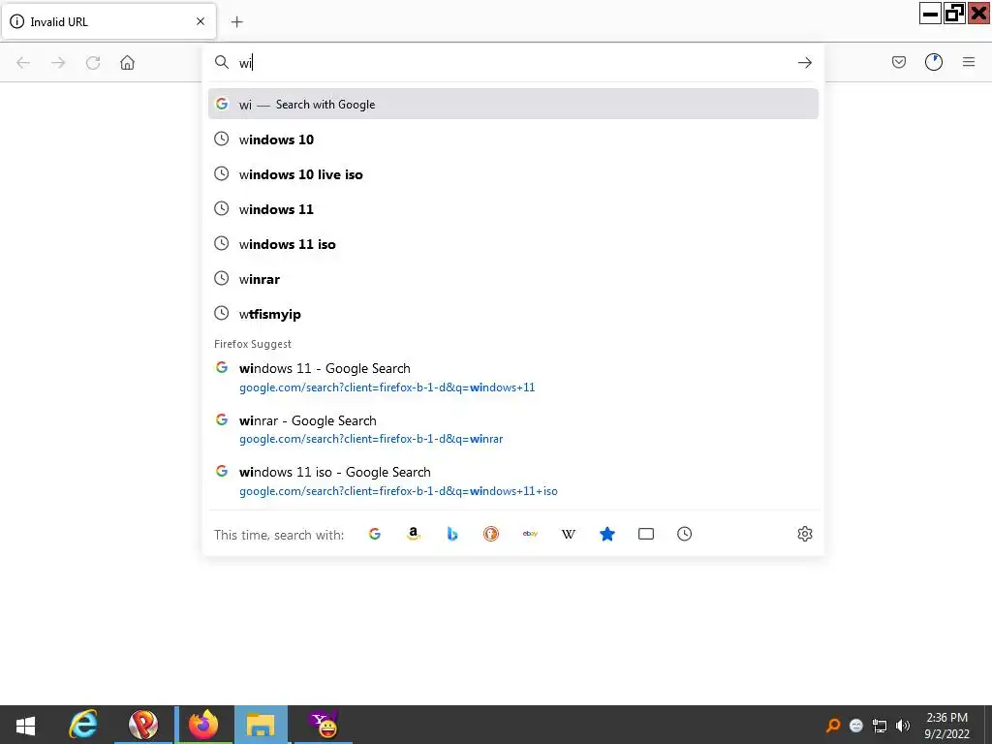Open 'windows 11 - Google Search' result
The image size is (992, 744).
click(513, 378)
